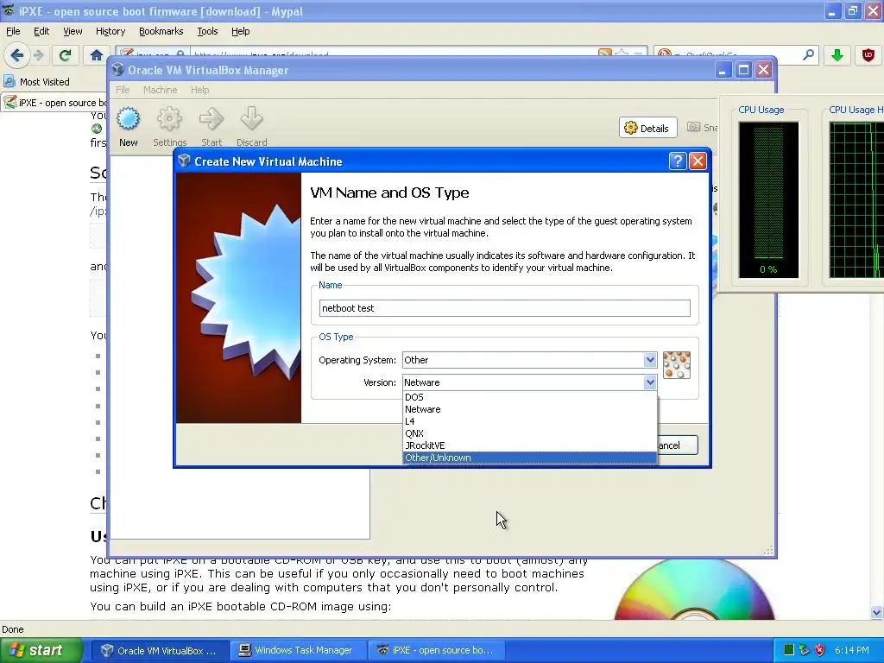Close the Create New Virtual Machine dialog
The width and height of the screenshot is (884, 663).
coord(698,161)
